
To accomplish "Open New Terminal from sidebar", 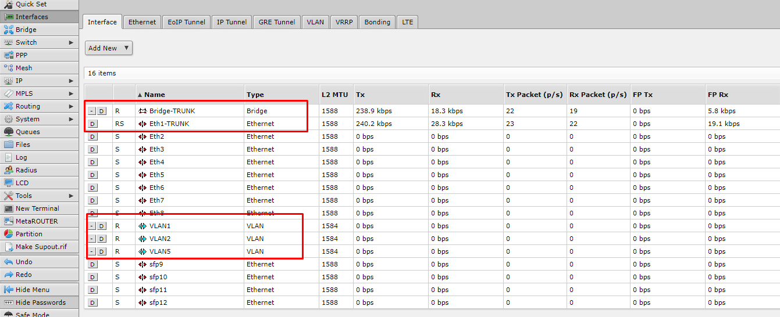I will click(39, 208).
